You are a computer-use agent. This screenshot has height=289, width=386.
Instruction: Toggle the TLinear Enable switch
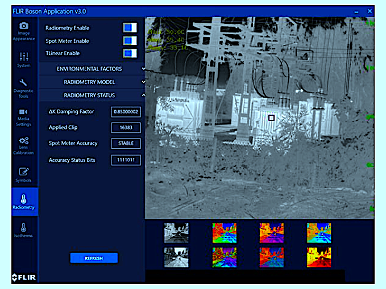point(130,53)
